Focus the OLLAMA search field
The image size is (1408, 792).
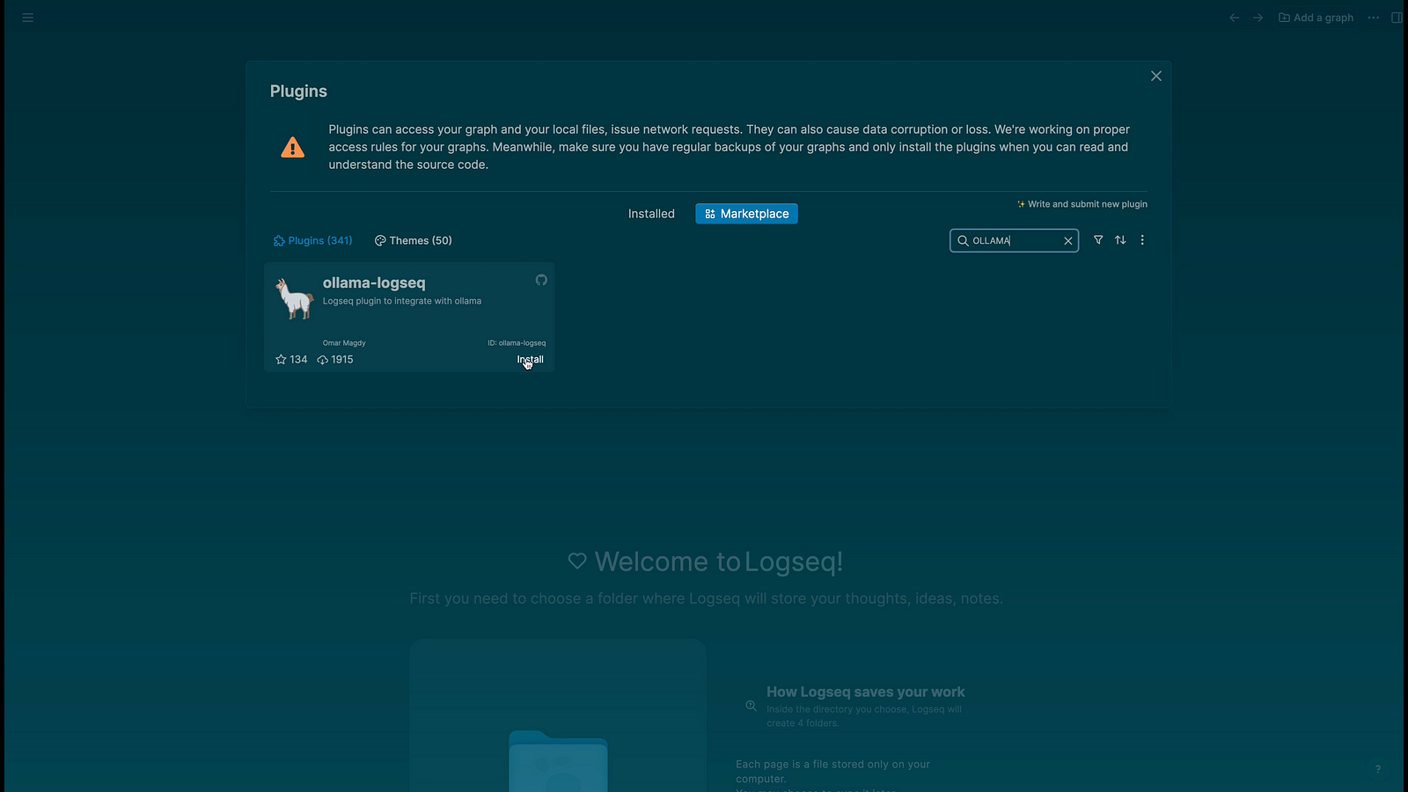(1012, 241)
